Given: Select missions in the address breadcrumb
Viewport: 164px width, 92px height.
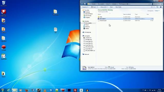Looking at the screenshot, I should [114, 4].
